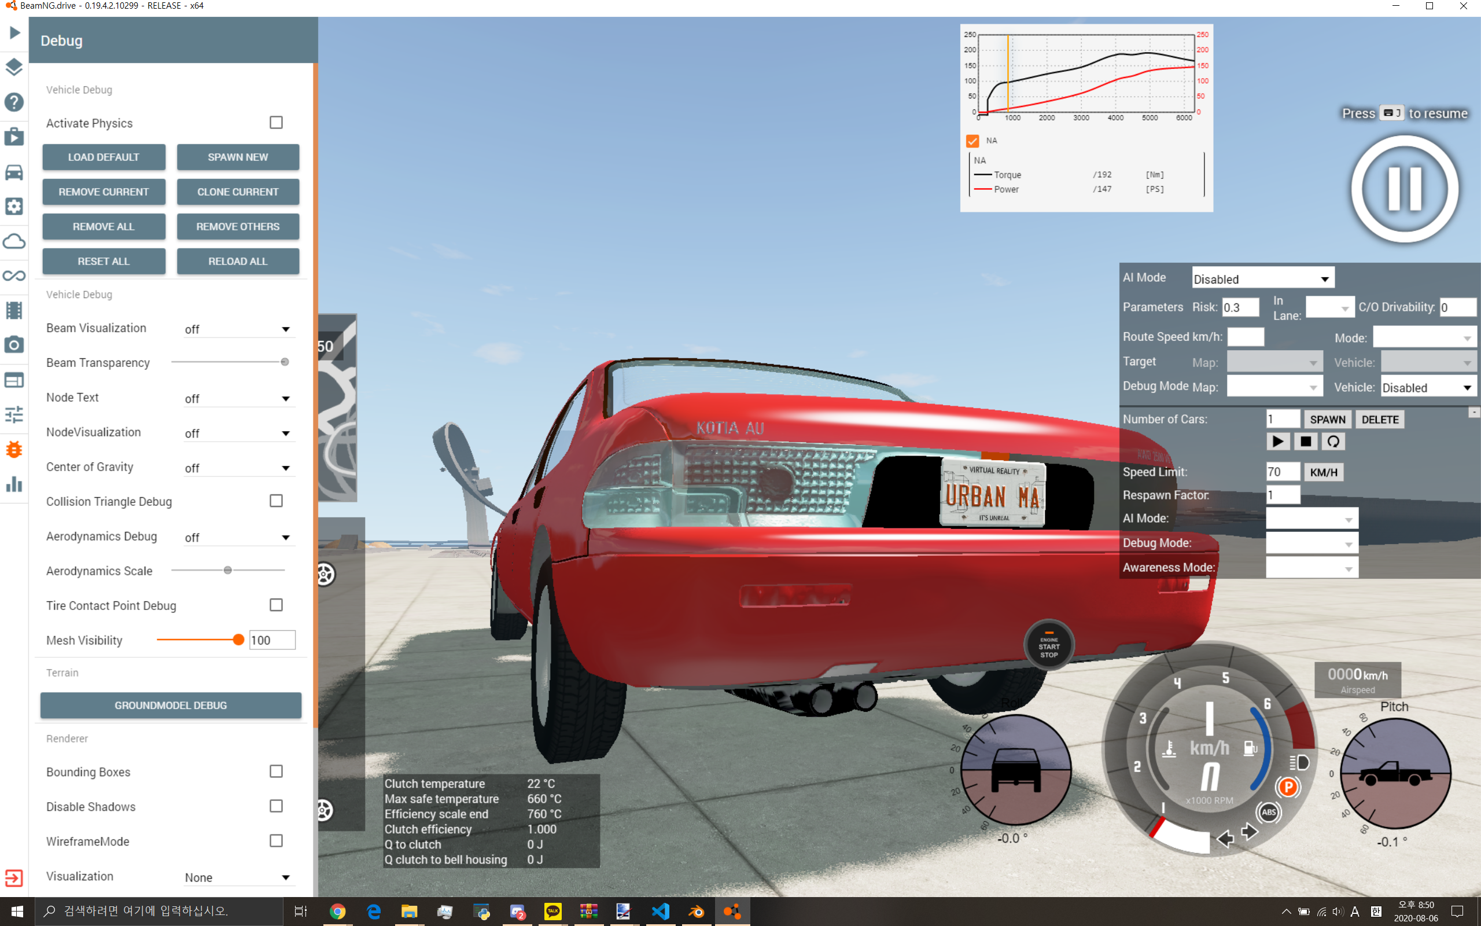Image resolution: width=1481 pixels, height=926 pixels.
Task: Open the vehicle selector car icon
Action: (14, 171)
